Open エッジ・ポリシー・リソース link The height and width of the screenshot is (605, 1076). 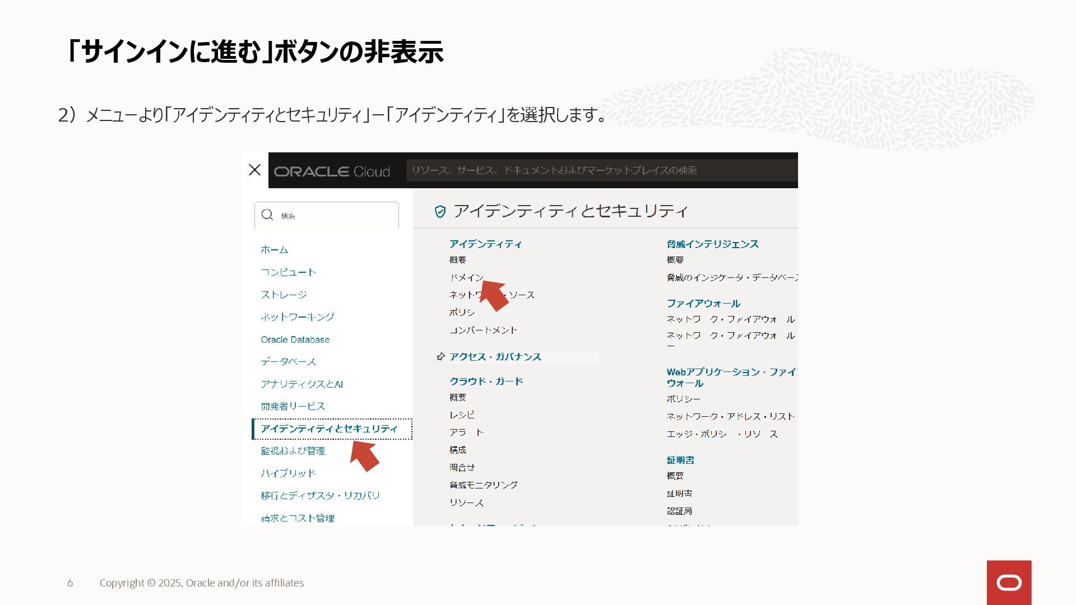pyautogui.click(x=722, y=434)
